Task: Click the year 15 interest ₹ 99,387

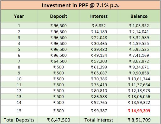Action: 99,111
